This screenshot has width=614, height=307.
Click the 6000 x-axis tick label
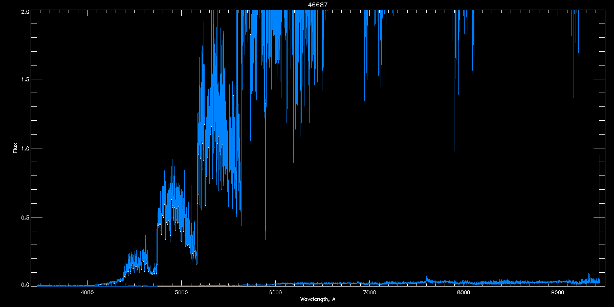click(x=275, y=292)
